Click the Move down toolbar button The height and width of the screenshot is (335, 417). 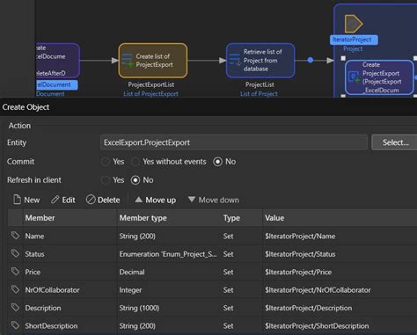point(214,200)
